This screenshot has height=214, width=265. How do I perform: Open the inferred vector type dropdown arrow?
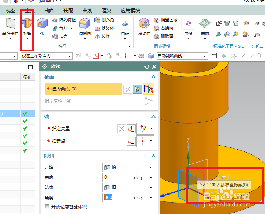coord(151,128)
